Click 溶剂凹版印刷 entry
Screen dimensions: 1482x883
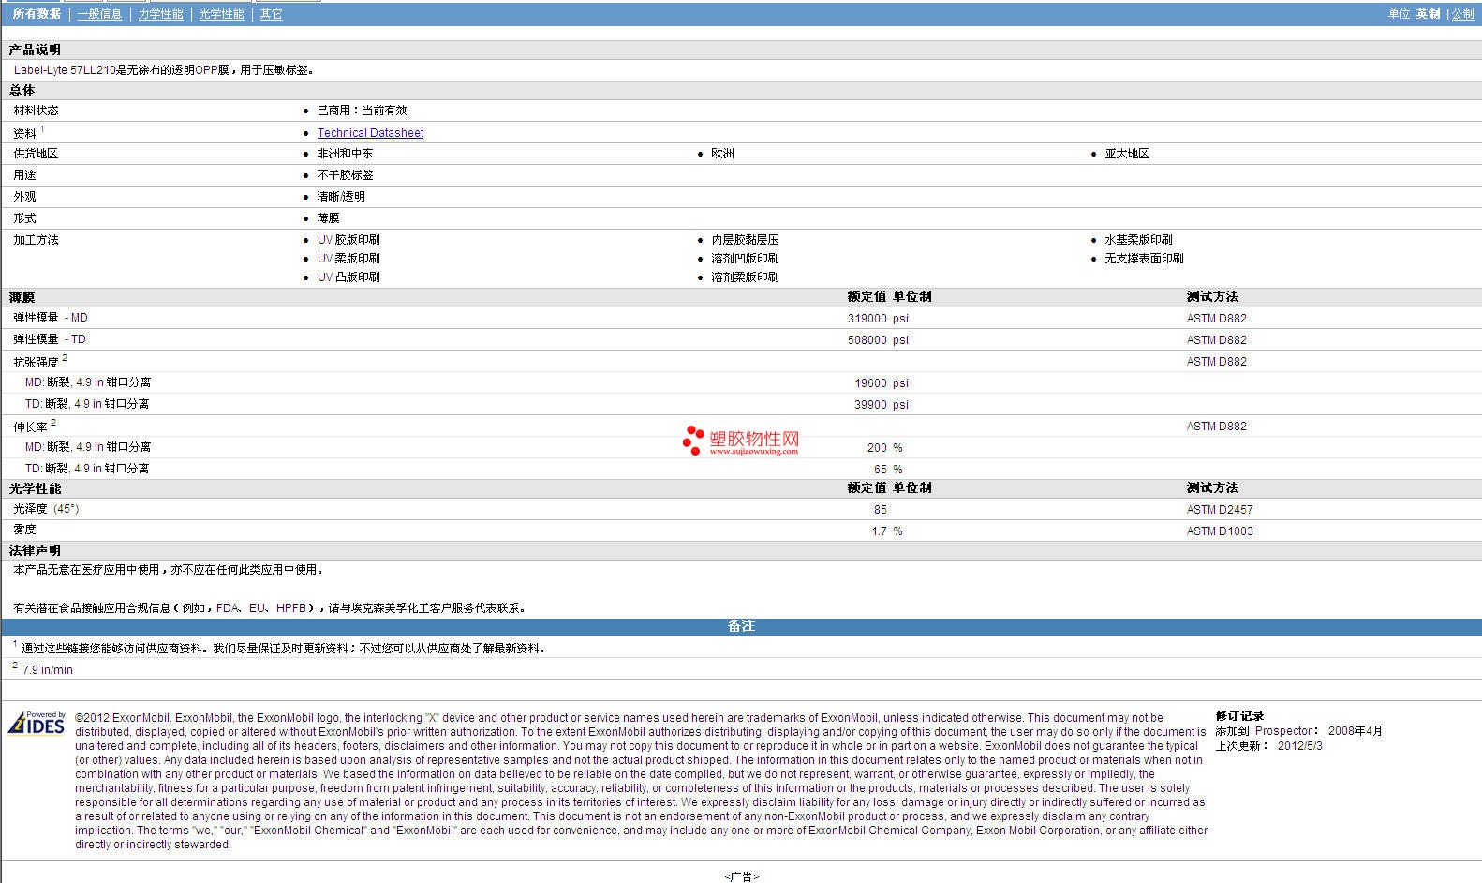pos(745,259)
